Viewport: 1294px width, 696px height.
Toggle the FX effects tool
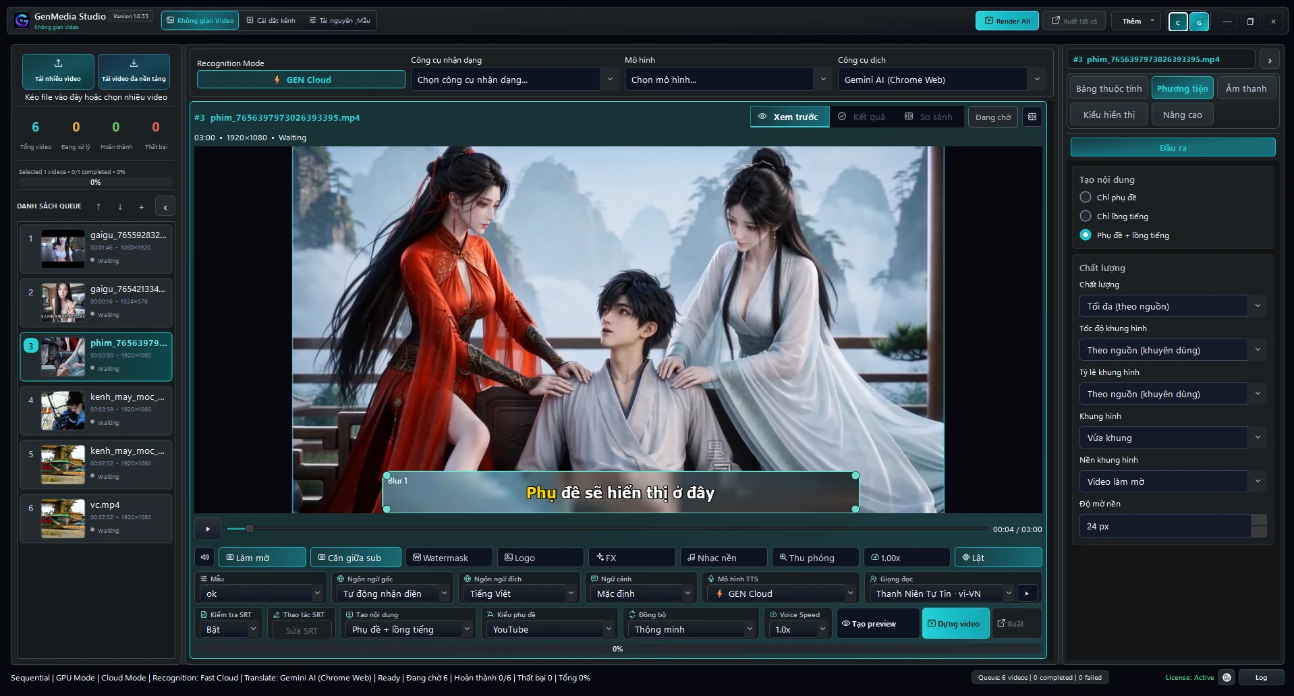[x=632, y=558]
